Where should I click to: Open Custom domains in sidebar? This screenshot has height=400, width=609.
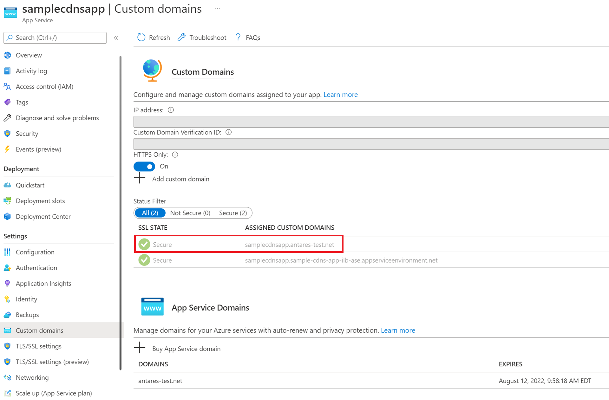39,330
